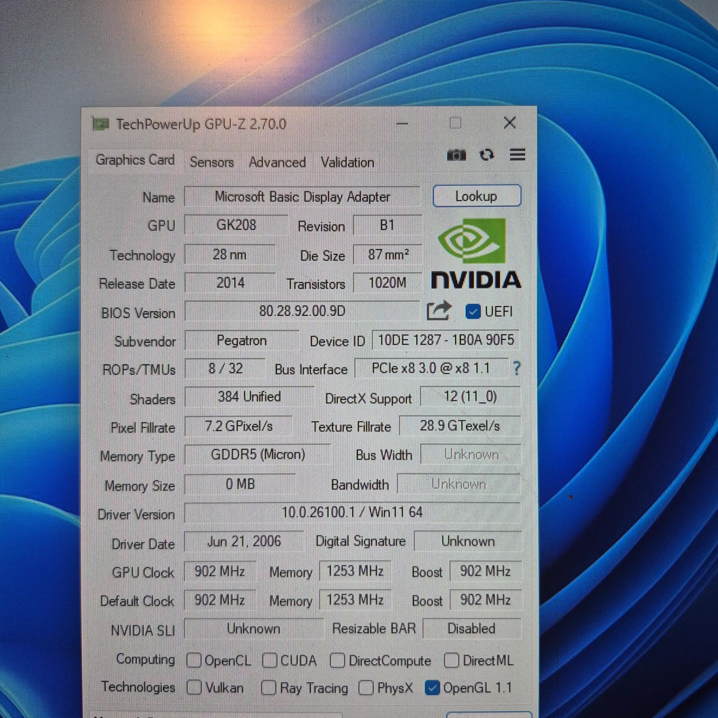This screenshot has height=718, width=718.
Task: Switch to the Graphics Card tab
Action: click(135, 160)
